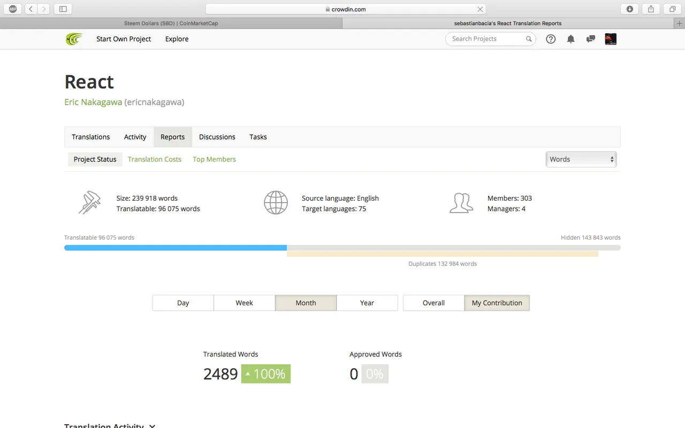Open the Explore link
Viewport: 685px width, 428px height.
coord(177,39)
